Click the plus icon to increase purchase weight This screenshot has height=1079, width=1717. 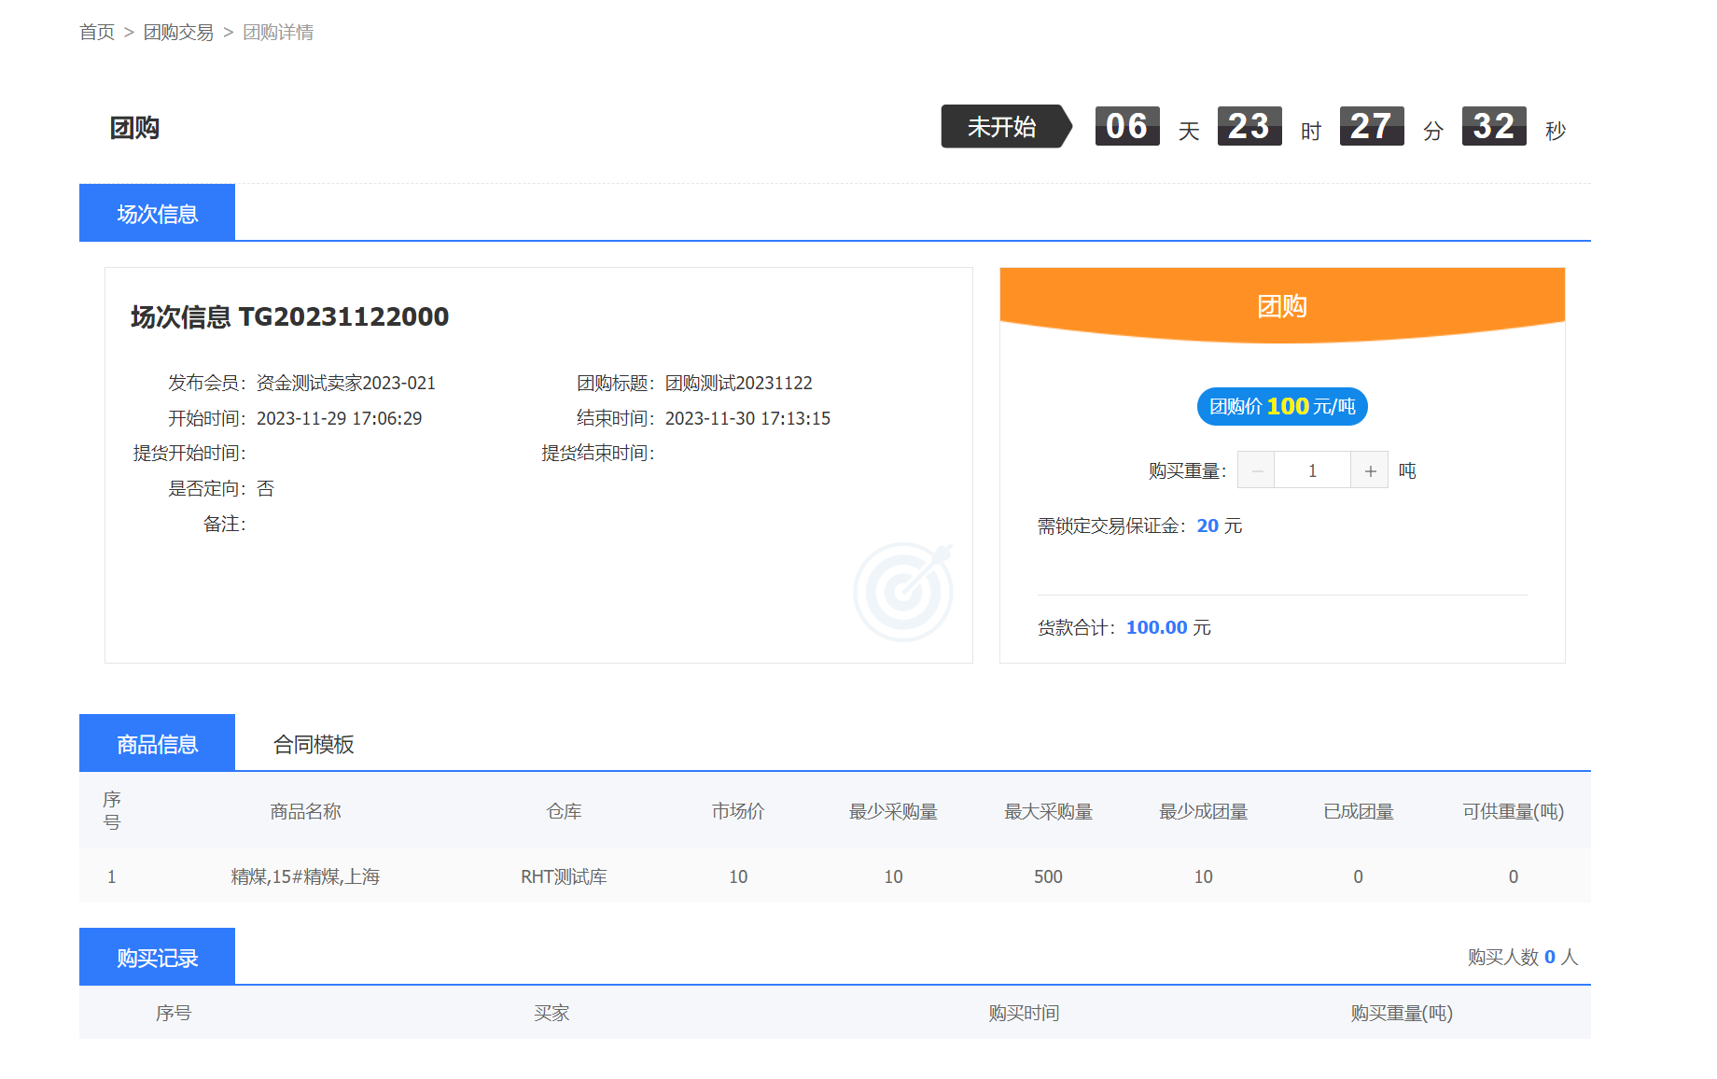pyautogui.click(x=1369, y=470)
